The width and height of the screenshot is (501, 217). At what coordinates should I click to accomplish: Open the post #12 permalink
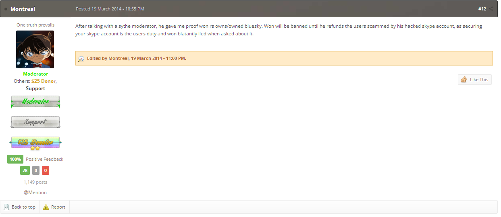click(482, 9)
